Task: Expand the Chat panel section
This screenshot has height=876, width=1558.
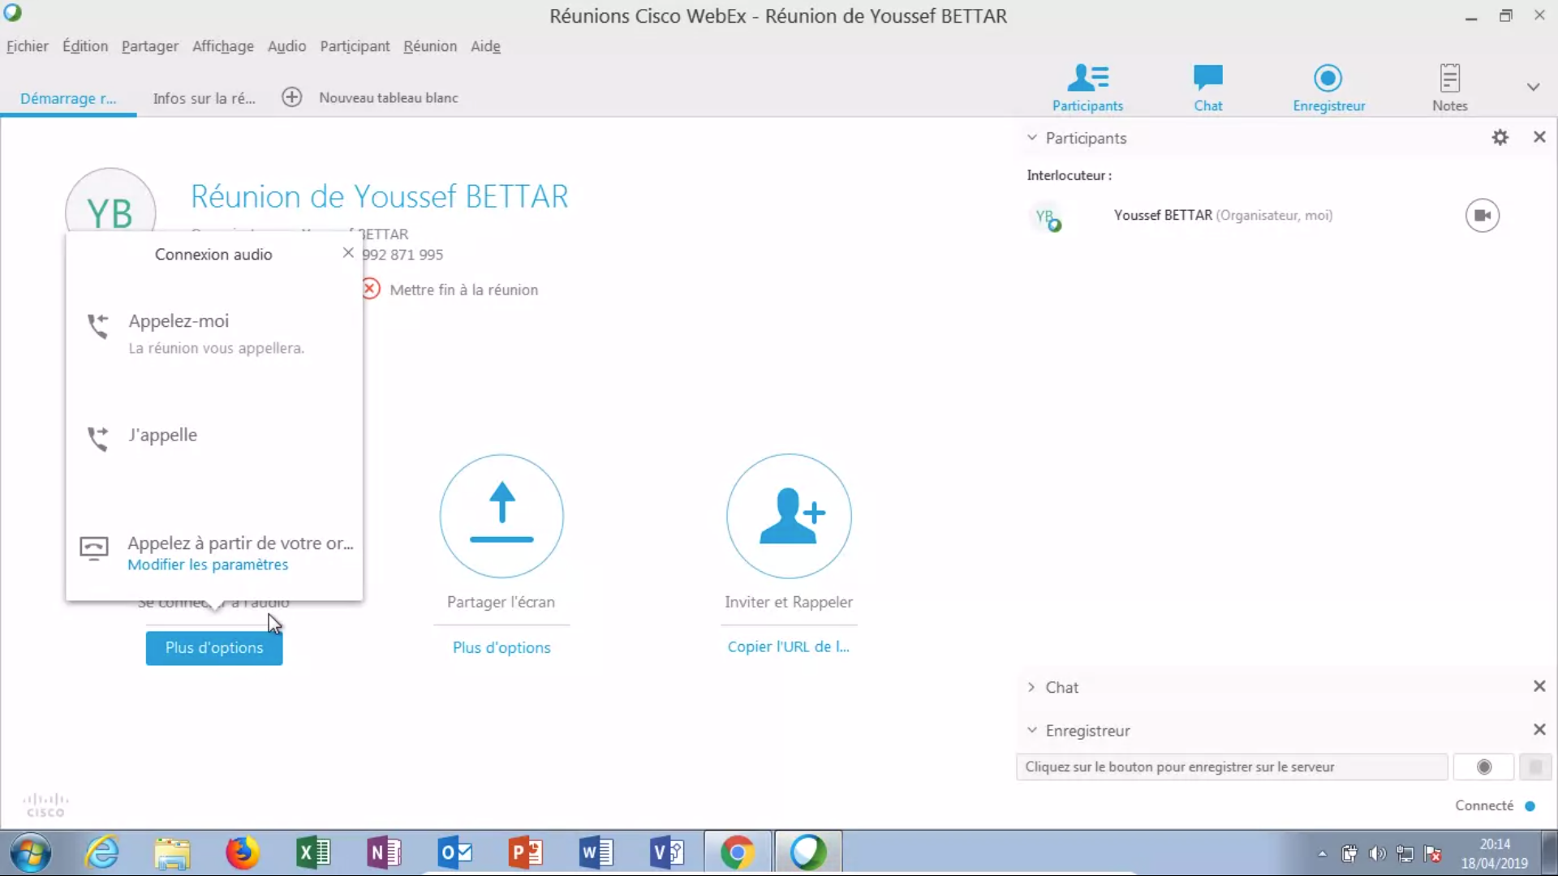Action: pos(1032,688)
